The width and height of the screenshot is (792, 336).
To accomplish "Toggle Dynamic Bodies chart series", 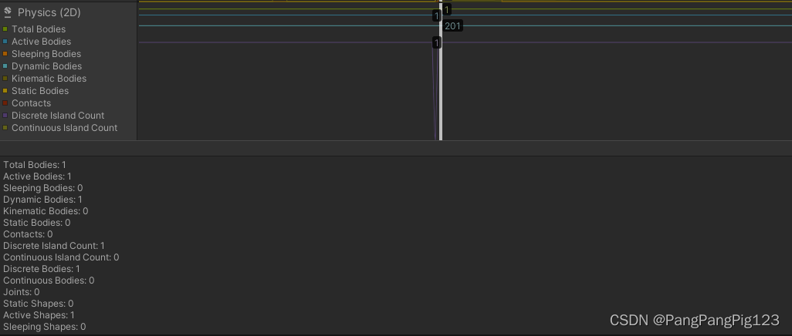I will pyautogui.click(x=5, y=66).
